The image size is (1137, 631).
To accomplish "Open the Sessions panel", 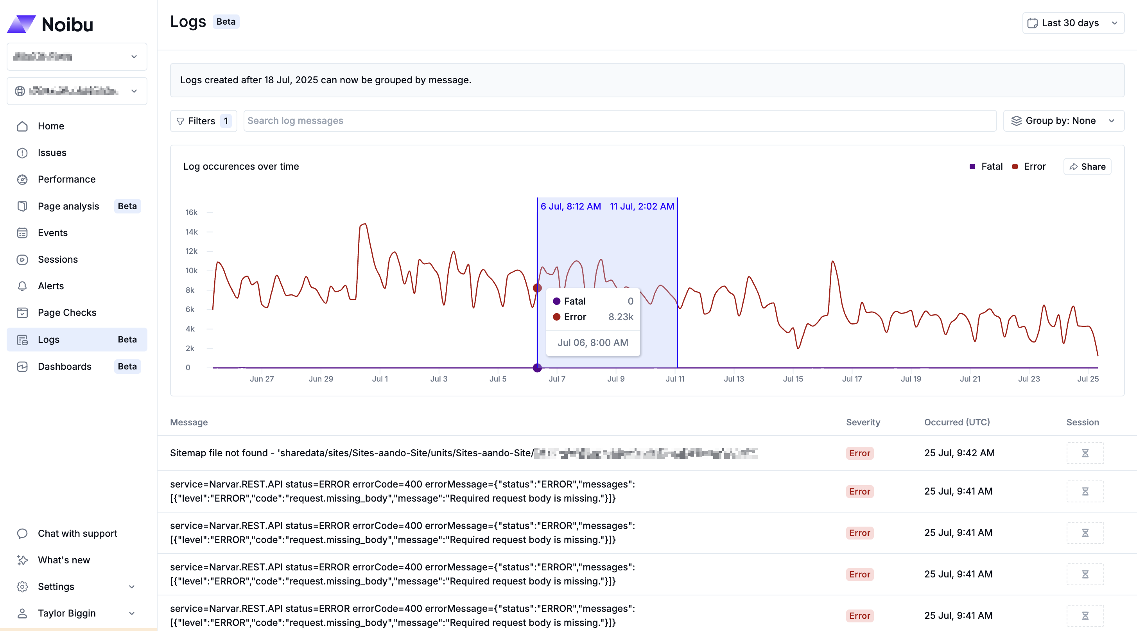I will point(57,260).
